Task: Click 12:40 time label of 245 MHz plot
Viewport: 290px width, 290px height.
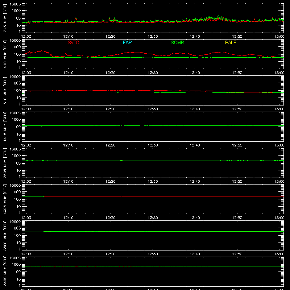Action: (195, 37)
